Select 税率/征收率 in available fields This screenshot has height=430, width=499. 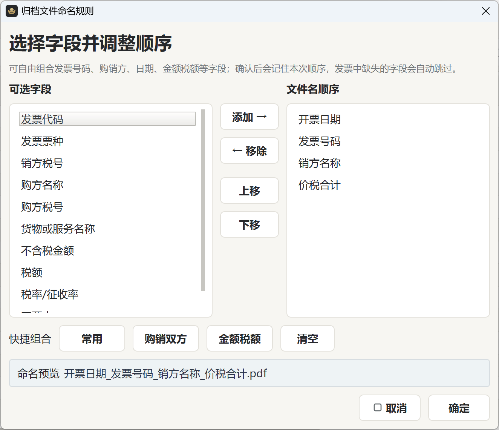107,294
